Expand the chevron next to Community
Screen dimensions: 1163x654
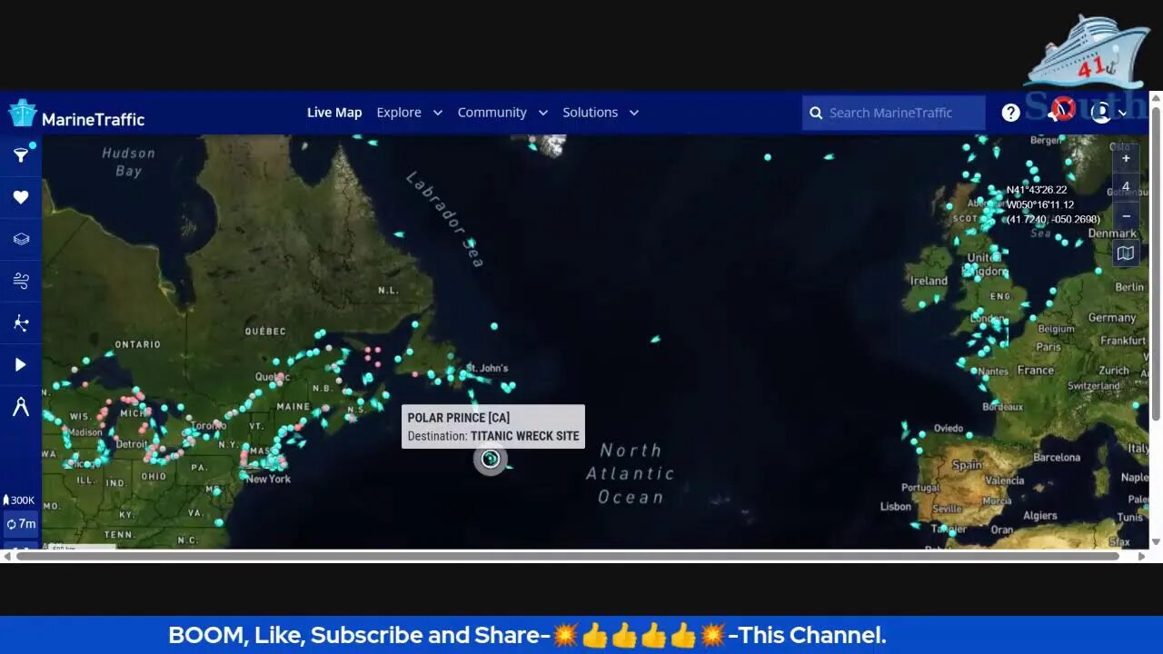pyautogui.click(x=542, y=113)
